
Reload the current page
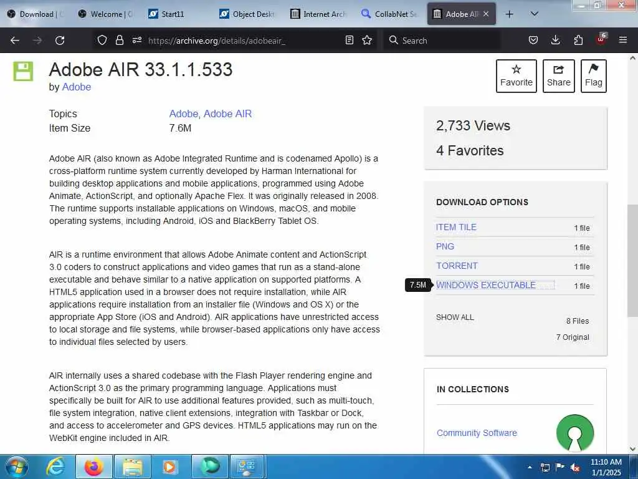pos(60,41)
